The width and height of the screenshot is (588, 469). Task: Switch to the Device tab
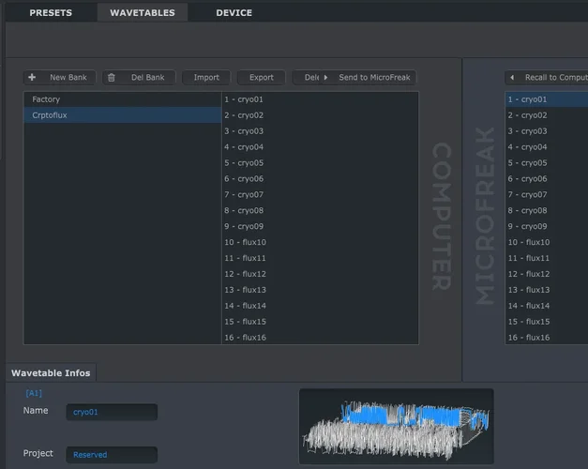234,13
